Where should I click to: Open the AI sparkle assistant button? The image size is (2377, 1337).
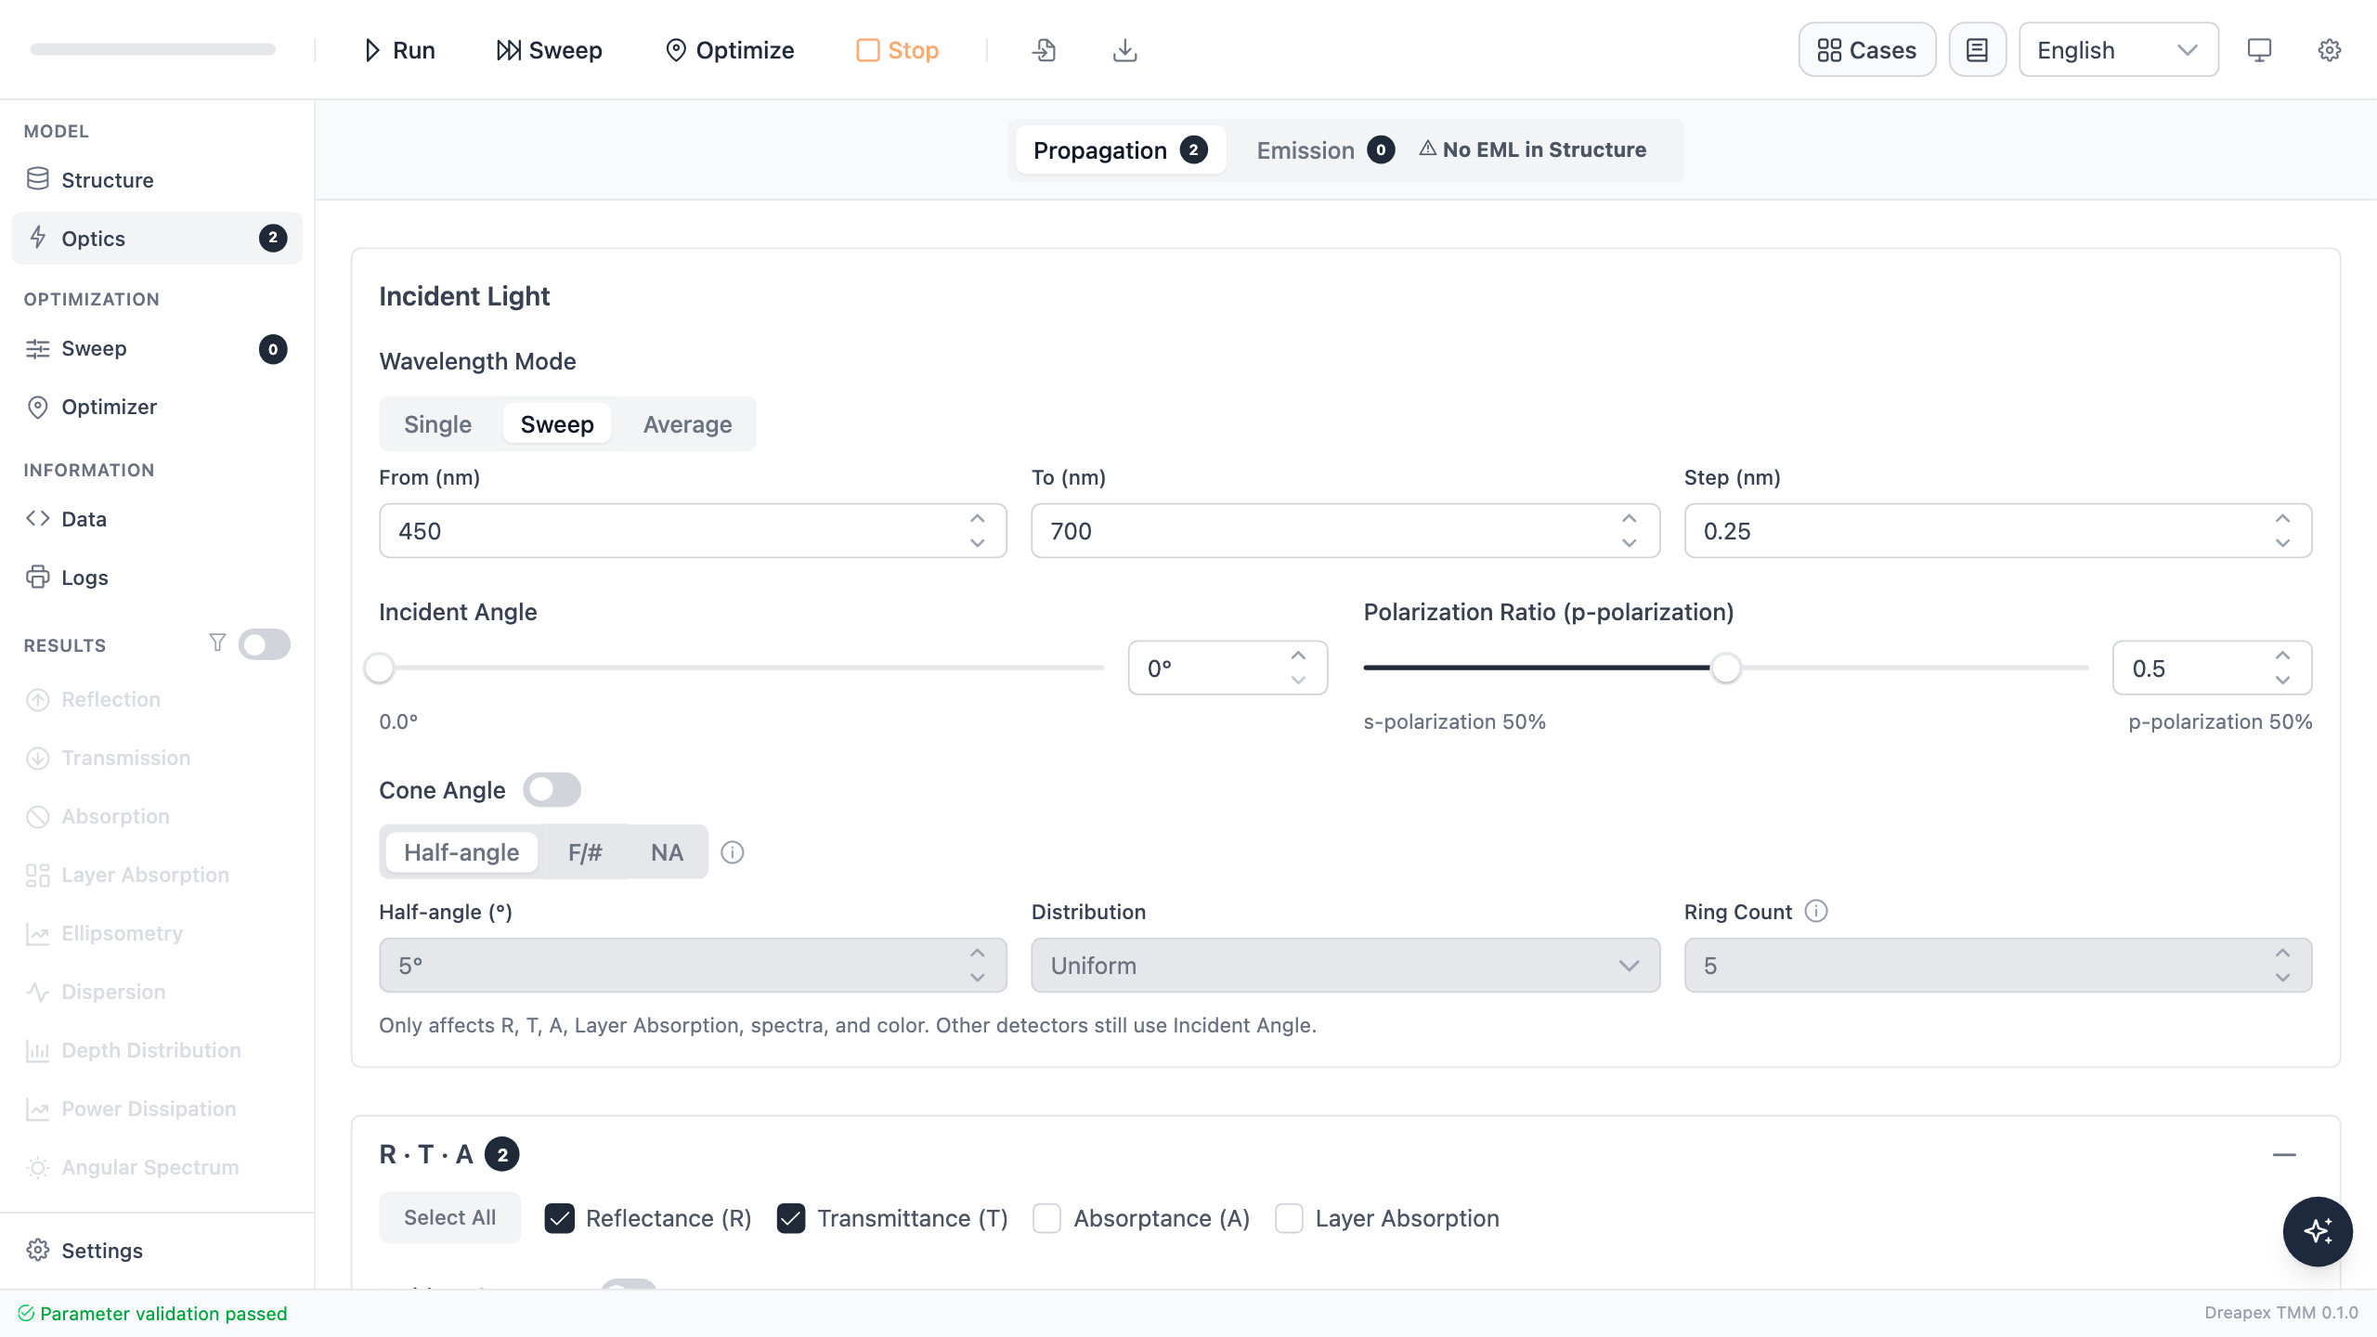coord(2318,1231)
